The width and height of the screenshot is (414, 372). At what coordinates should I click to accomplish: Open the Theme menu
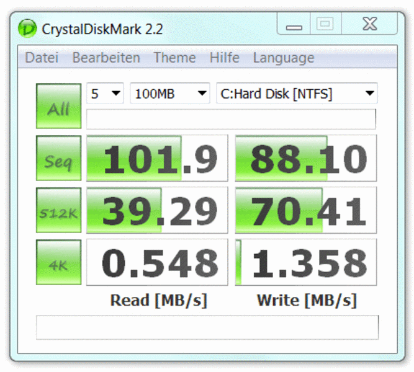pyautogui.click(x=175, y=58)
